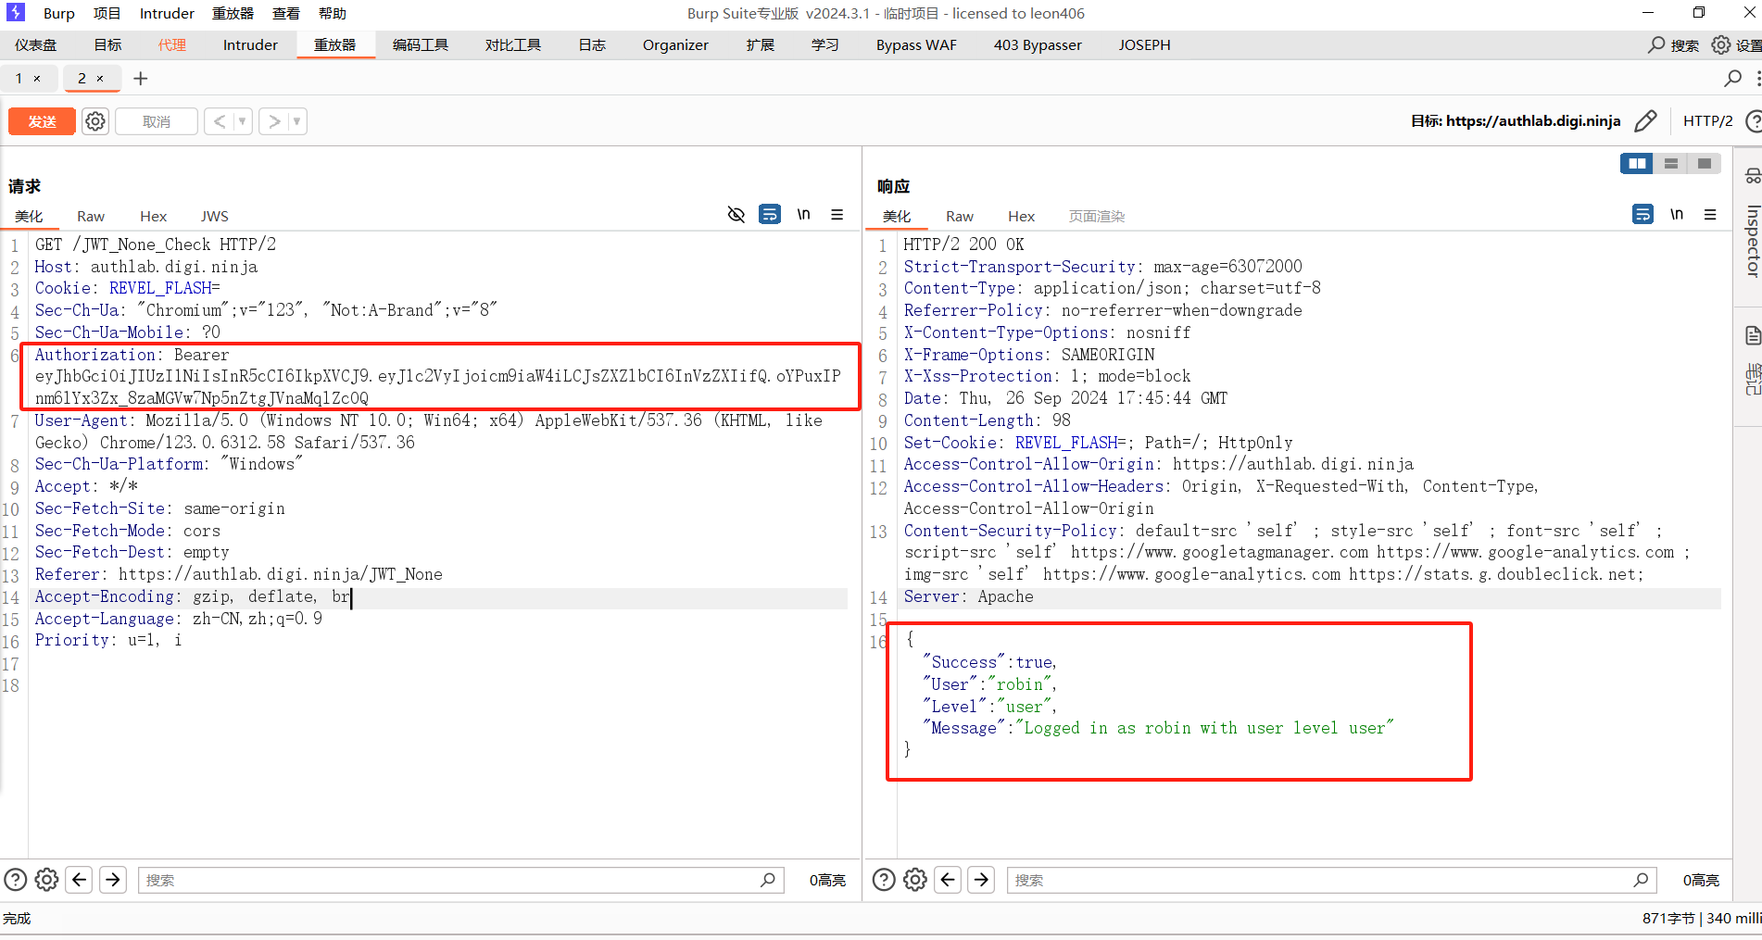Screen dimensions: 1762x940
Task: Toggle HTTP/2 protocol selector
Action: [1707, 121]
